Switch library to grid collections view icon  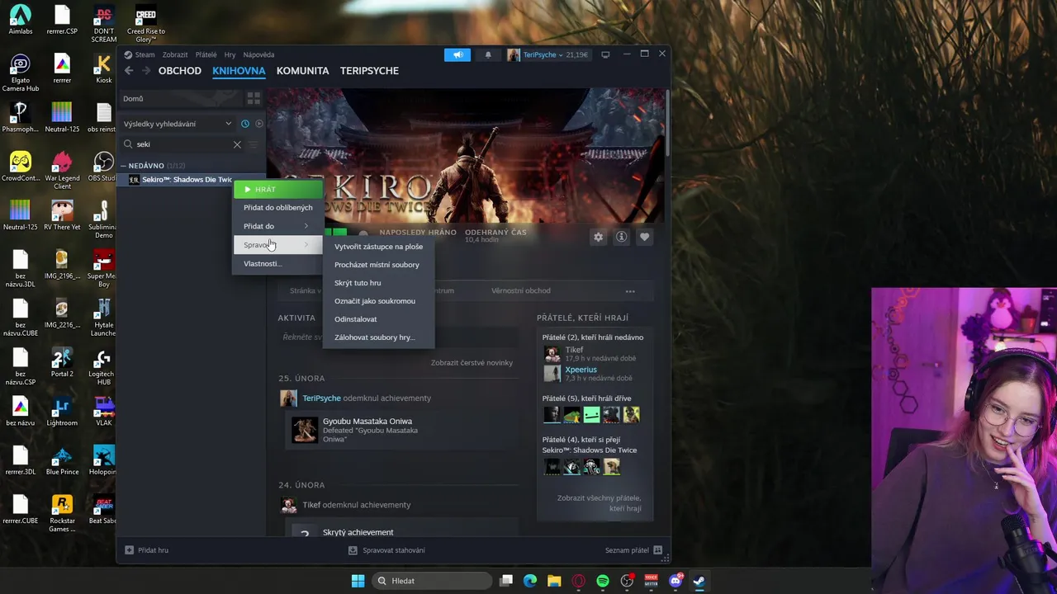tap(254, 98)
